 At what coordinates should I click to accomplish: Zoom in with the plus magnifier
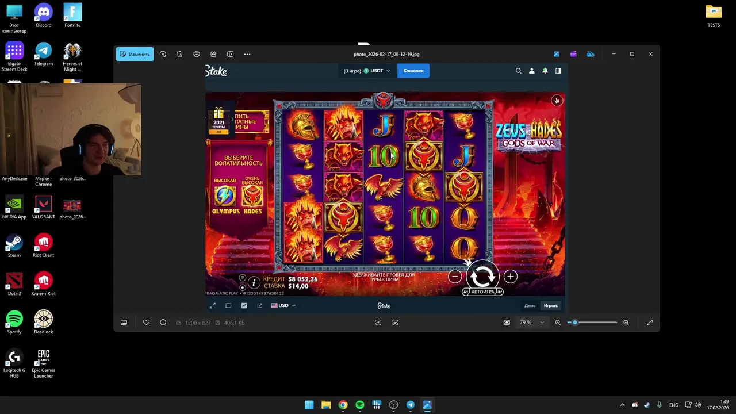tap(626, 323)
